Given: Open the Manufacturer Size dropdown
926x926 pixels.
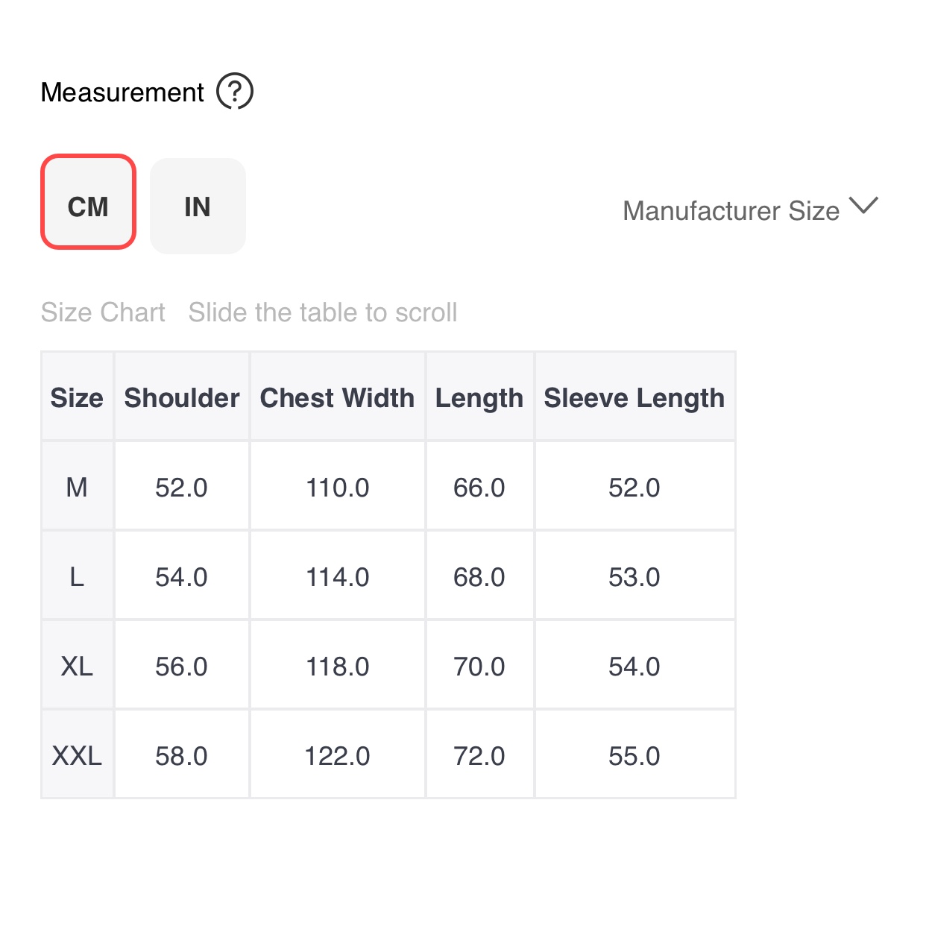Looking at the screenshot, I should point(731,211).
